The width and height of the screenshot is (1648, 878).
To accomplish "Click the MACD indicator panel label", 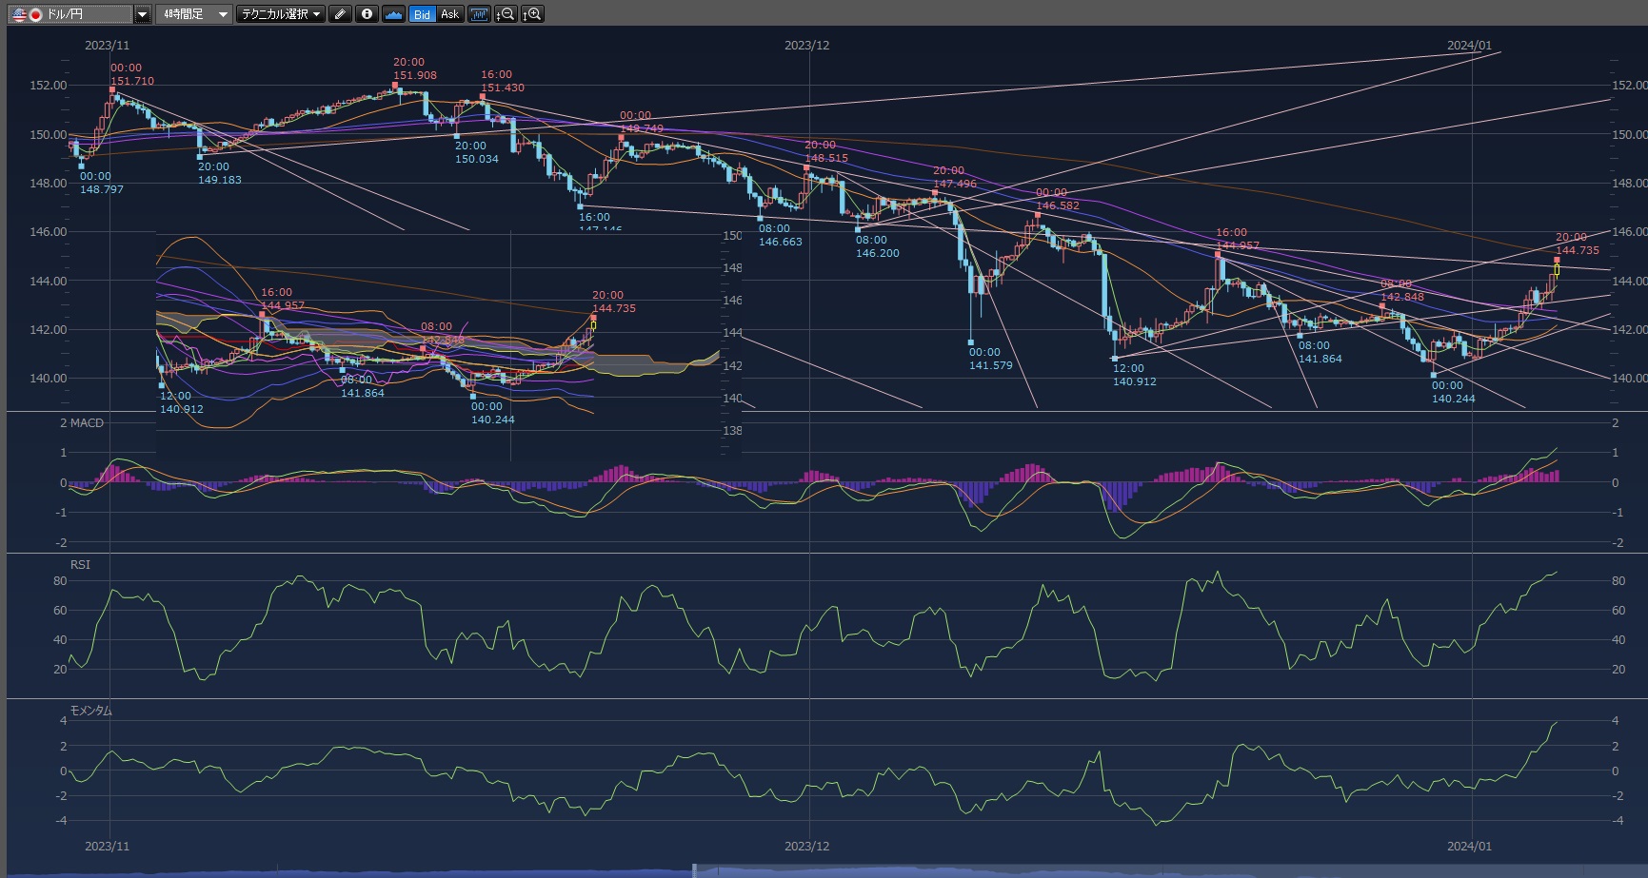I will (x=82, y=423).
